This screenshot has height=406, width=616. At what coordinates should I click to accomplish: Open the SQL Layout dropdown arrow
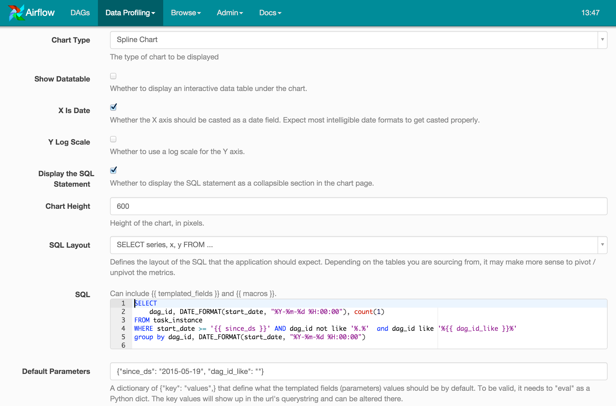coord(602,245)
